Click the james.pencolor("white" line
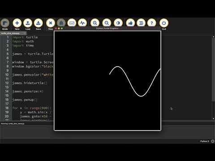 point(33,75)
